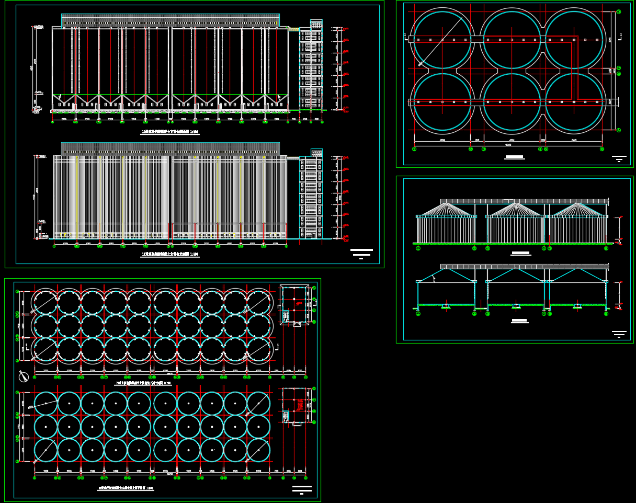
Task: Select the middle conical silo roof elevation
Action: coord(515,209)
